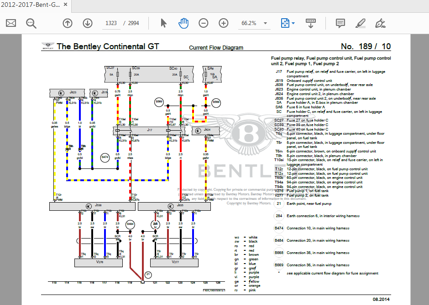Expand the fit page options dropdown

(x=293, y=23)
